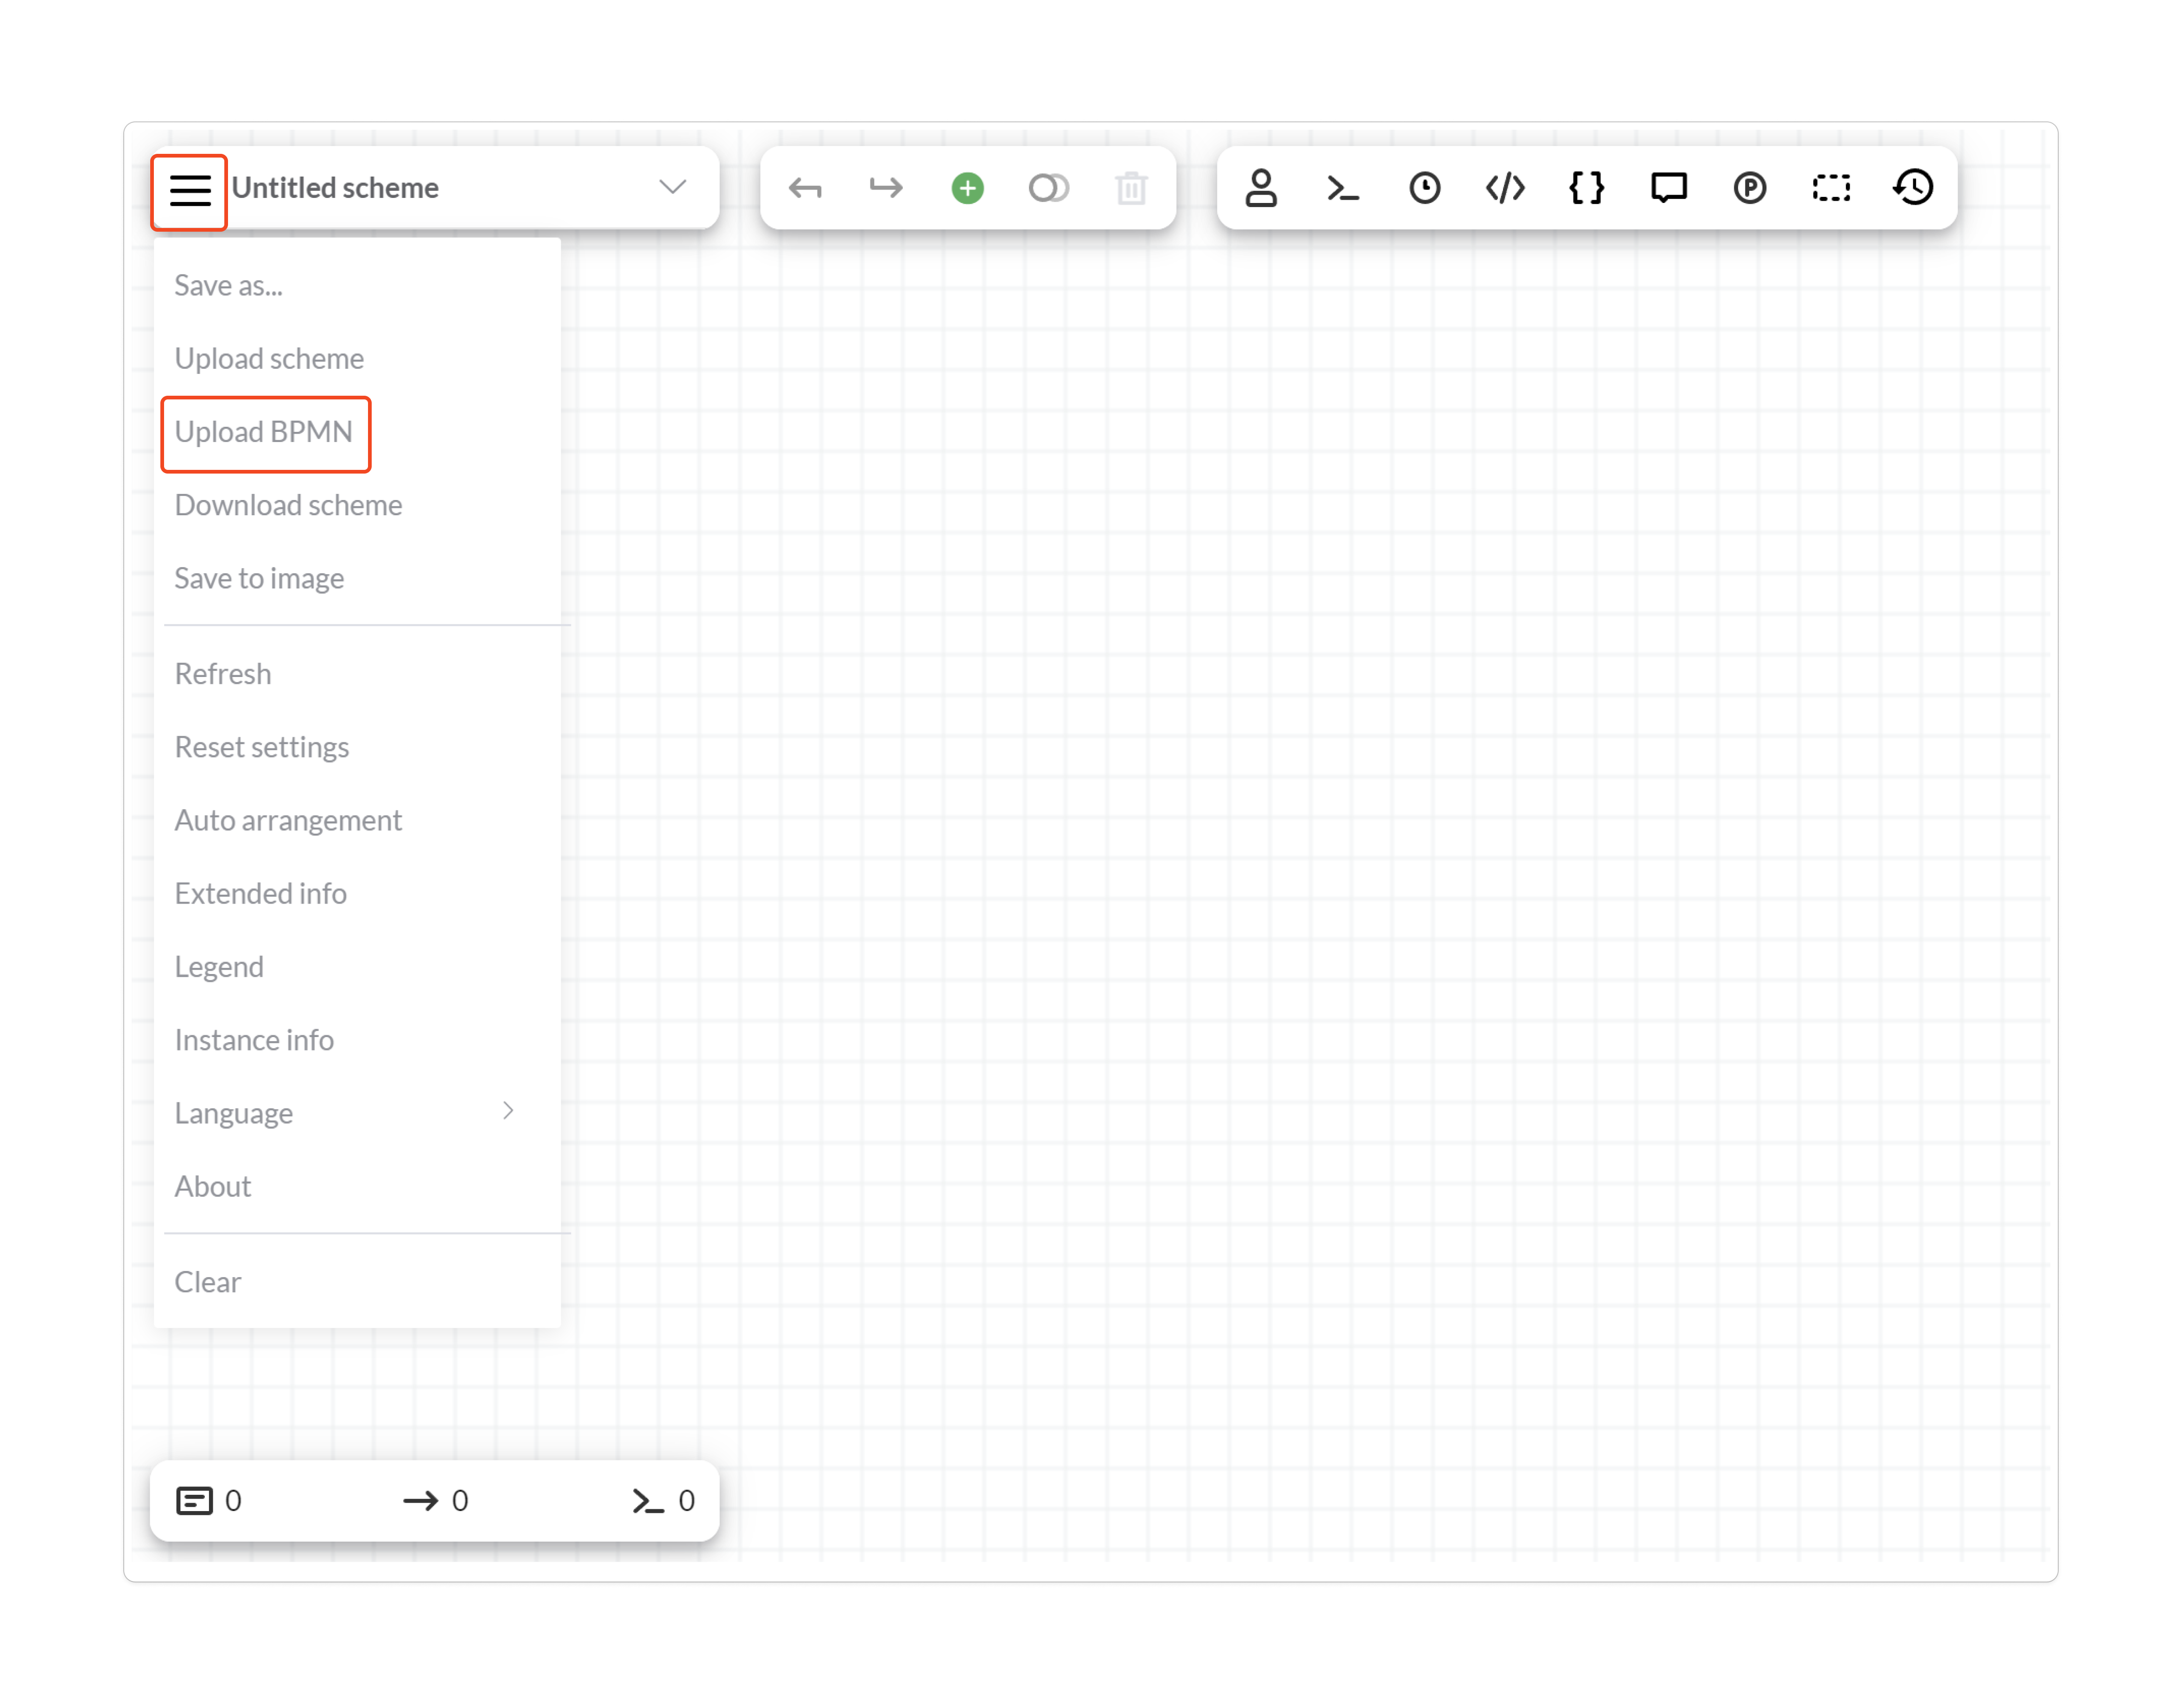Activate the dashed rectangle selection tool

(x=1831, y=188)
